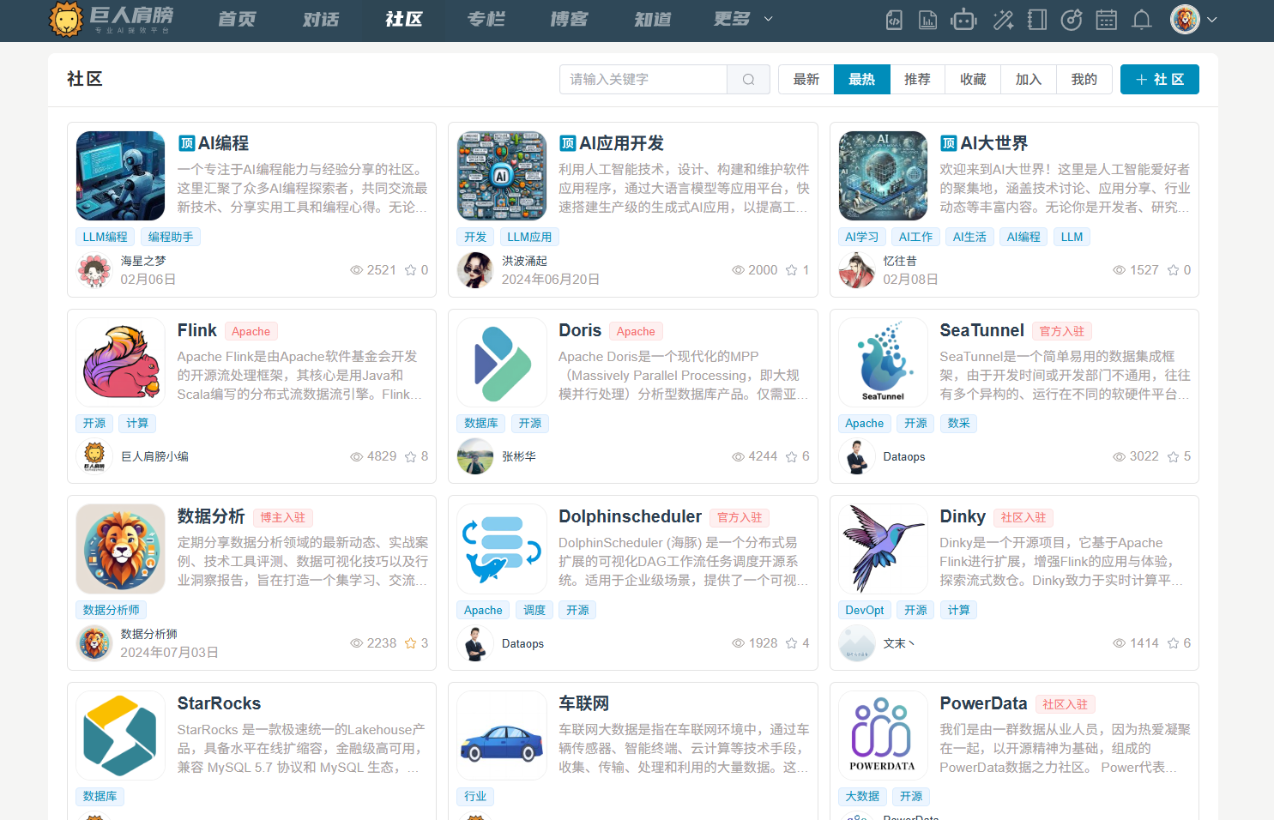Click the search magnifier button
This screenshot has height=820, width=1274.
[x=748, y=80]
